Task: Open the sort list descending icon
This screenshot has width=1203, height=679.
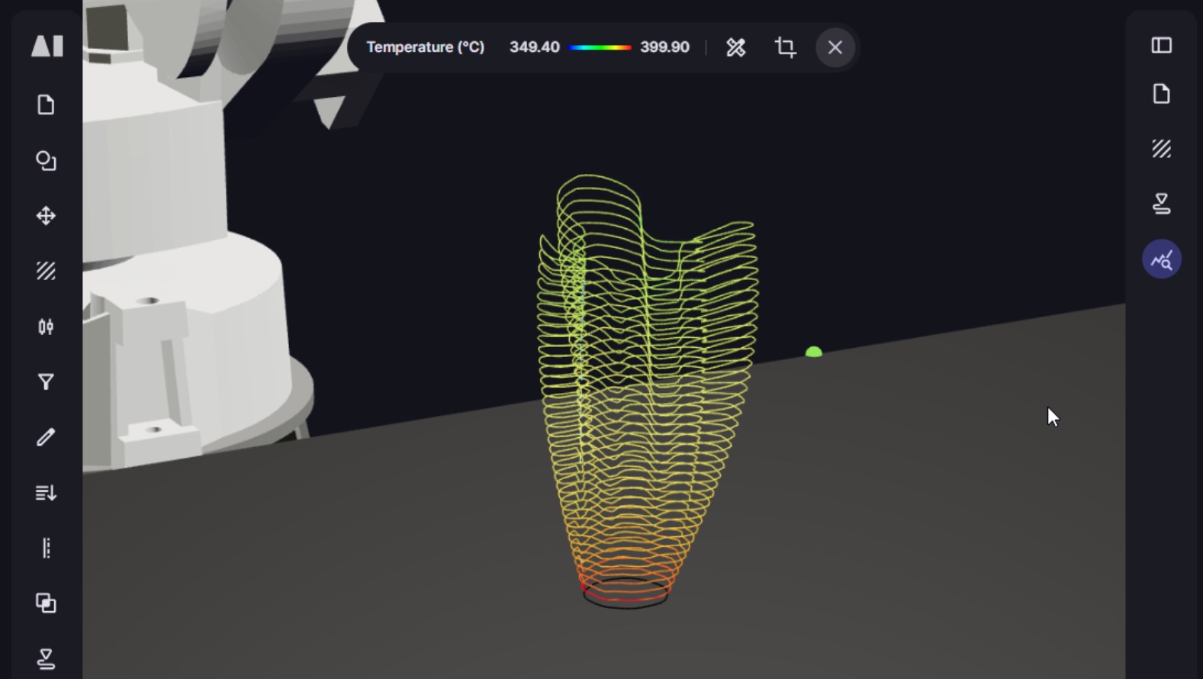Action: [46, 493]
